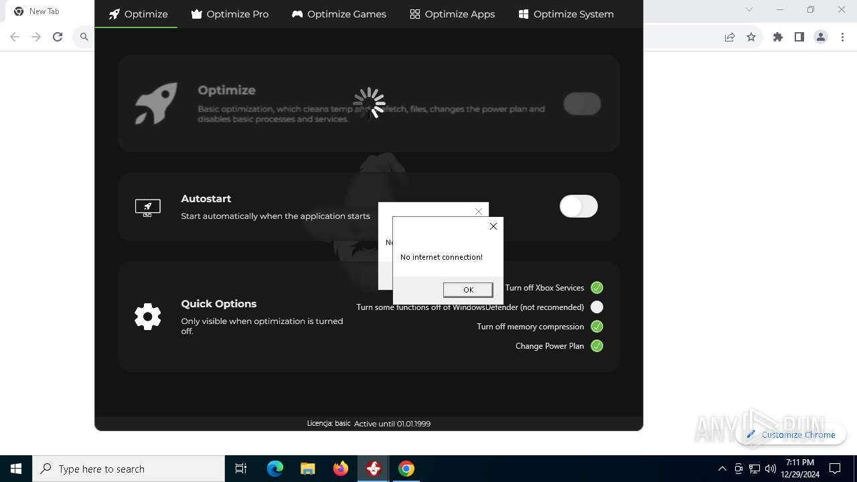Switch to the Optimize tab

[x=138, y=13]
